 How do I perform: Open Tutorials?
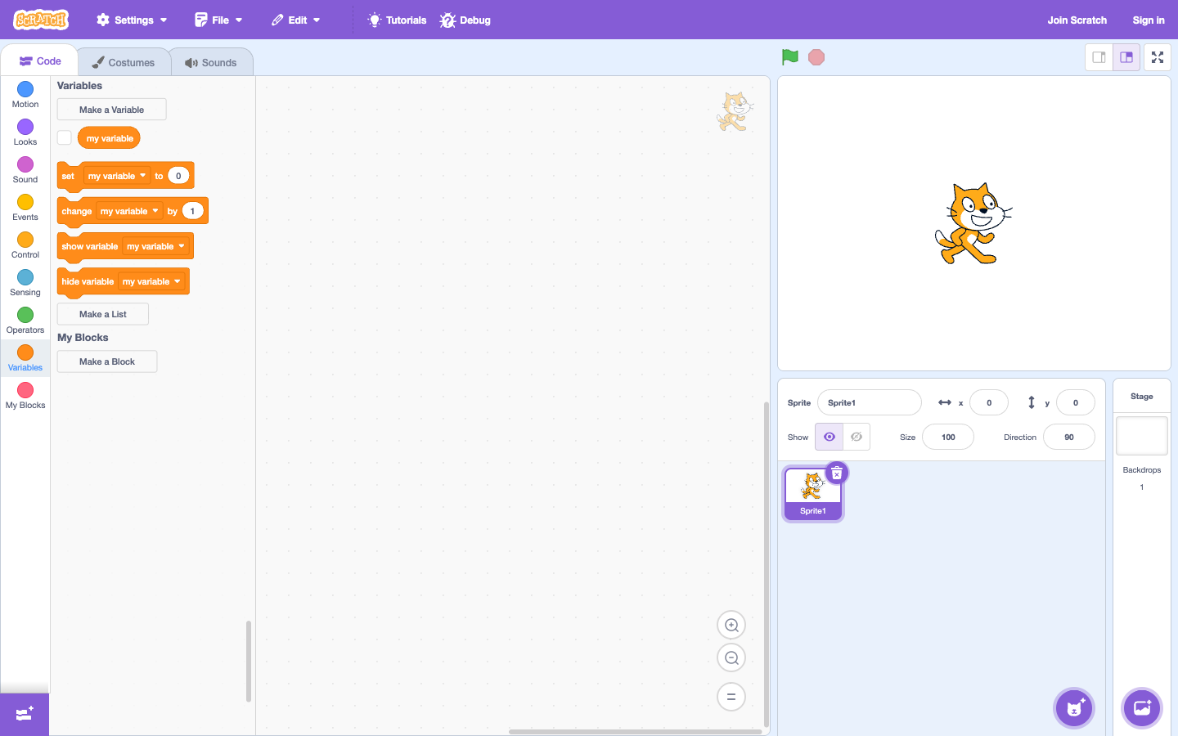point(398,20)
